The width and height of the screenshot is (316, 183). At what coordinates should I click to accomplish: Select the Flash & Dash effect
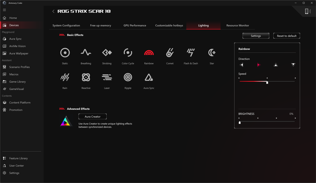point(191,52)
